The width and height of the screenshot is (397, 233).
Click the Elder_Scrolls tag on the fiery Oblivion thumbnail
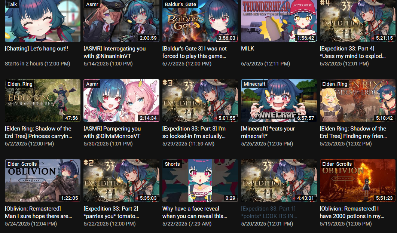(337, 164)
